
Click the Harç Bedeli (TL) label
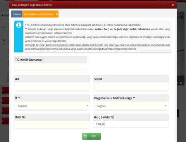coord(104,117)
